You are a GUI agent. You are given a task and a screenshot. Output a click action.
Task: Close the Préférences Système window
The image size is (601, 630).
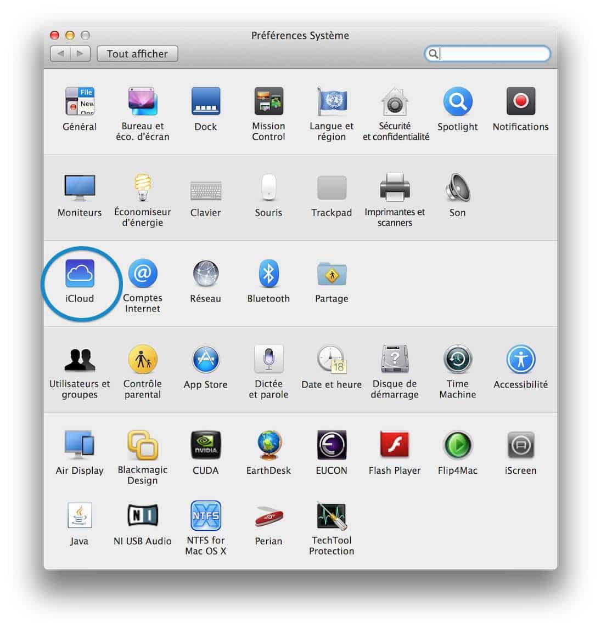(54, 35)
